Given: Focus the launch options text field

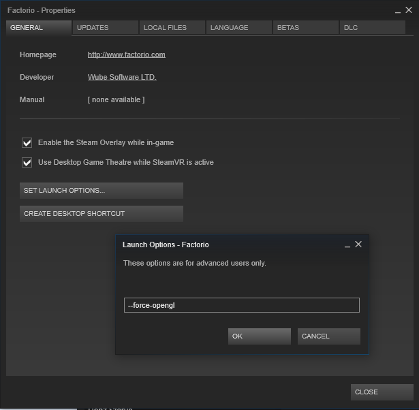Looking at the screenshot, I should [241, 305].
